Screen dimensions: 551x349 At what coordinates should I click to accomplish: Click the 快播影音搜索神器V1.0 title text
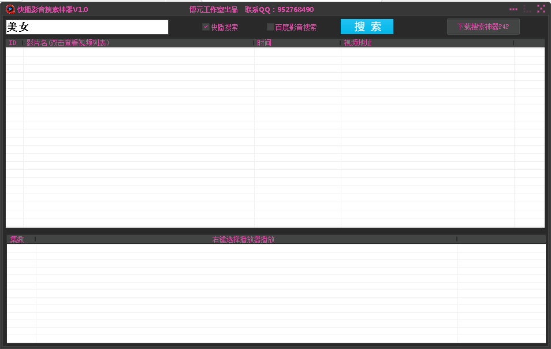(53, 9)
